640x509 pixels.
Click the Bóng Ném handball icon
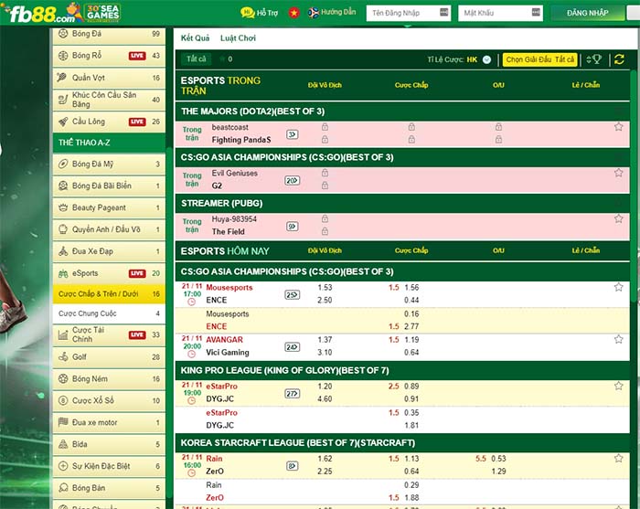63,378
